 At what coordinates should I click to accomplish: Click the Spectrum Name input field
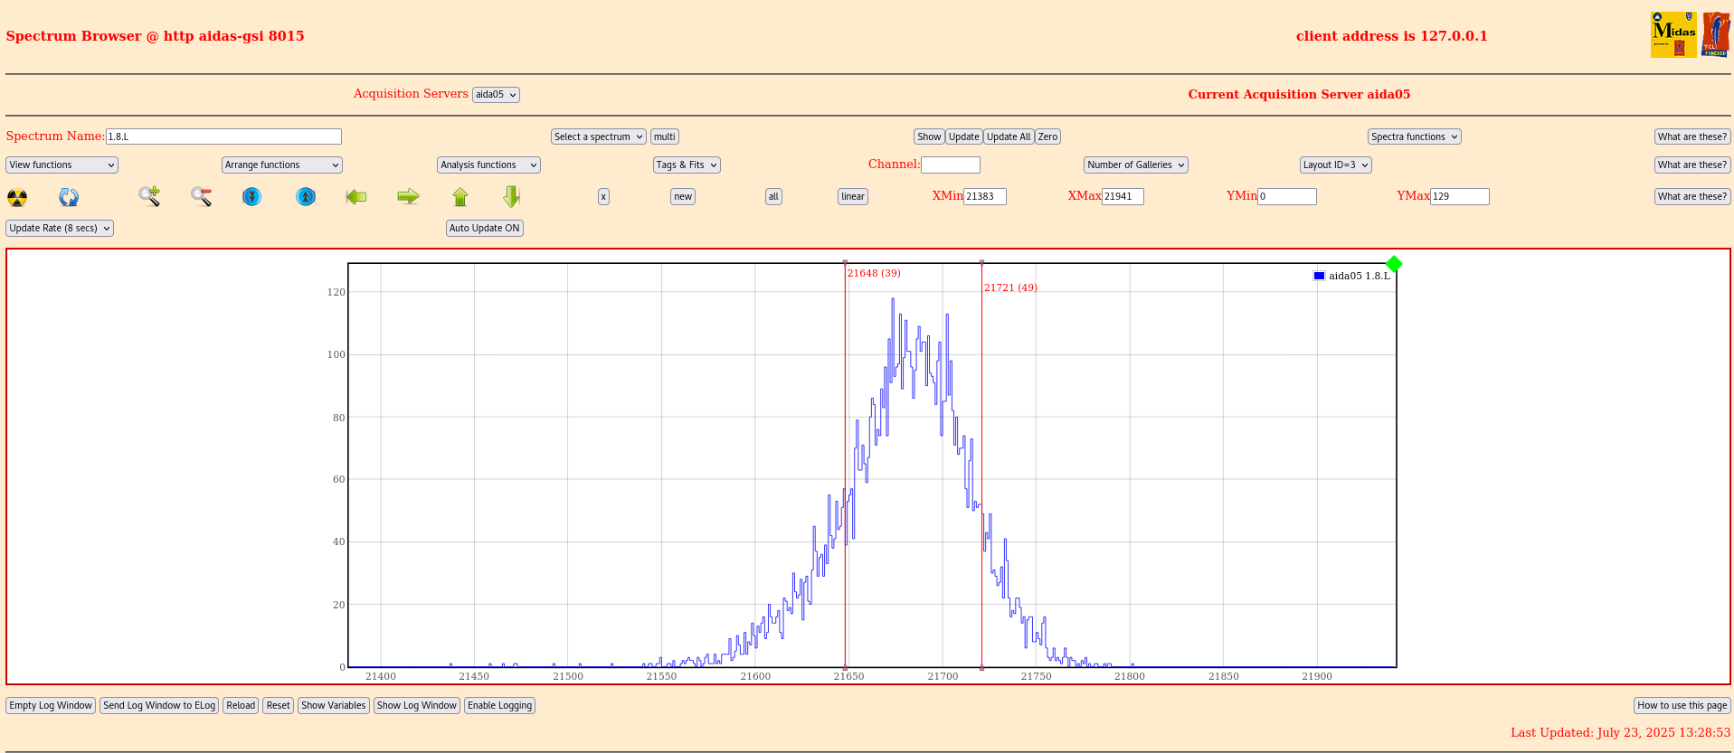tap(223, 136)
